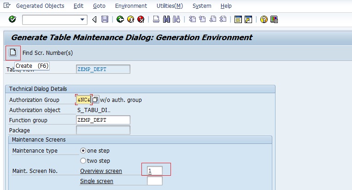Click the Single screen number field
352x190 pixels.
155,181
